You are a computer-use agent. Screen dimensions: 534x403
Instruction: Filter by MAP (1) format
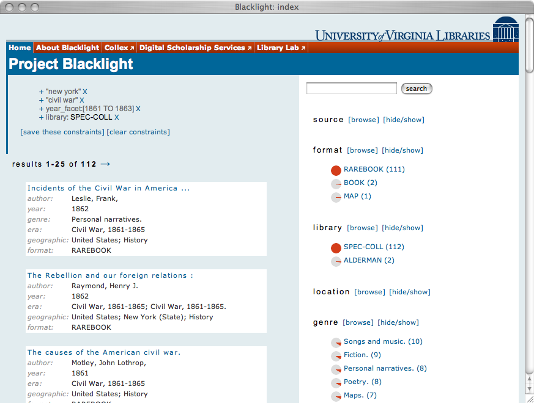pyautogui.click(x=358, y=196)
